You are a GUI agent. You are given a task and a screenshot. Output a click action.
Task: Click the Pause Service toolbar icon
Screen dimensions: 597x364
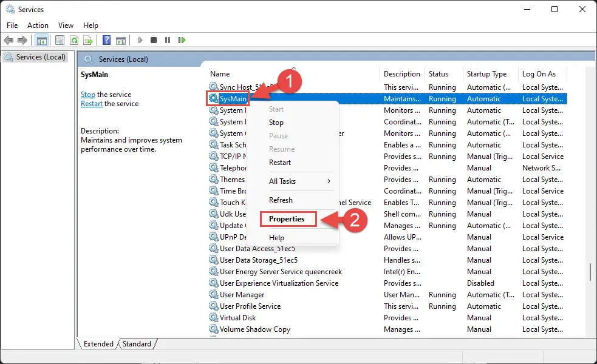[x=168, y=40]
